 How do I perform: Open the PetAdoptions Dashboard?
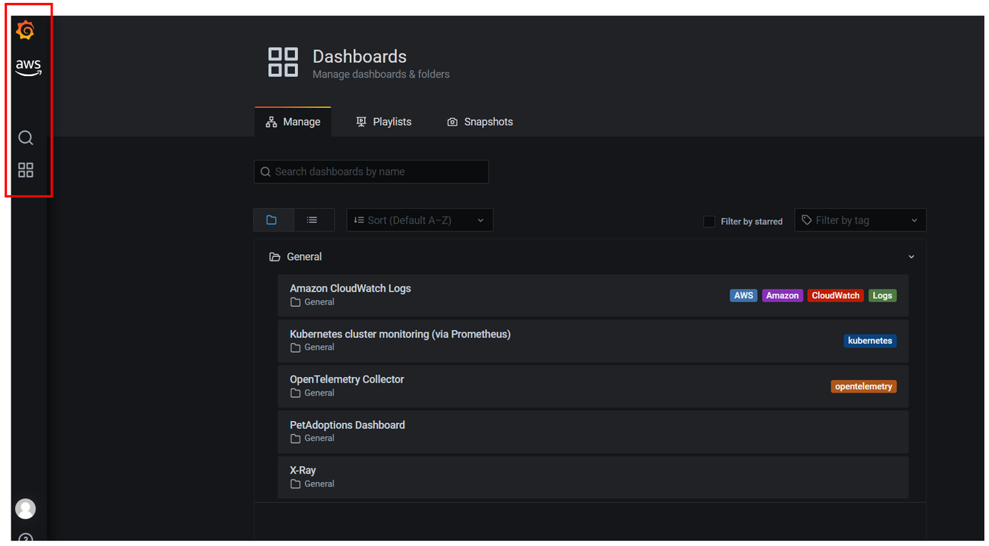pyautogui.click(x=347, y=425)
